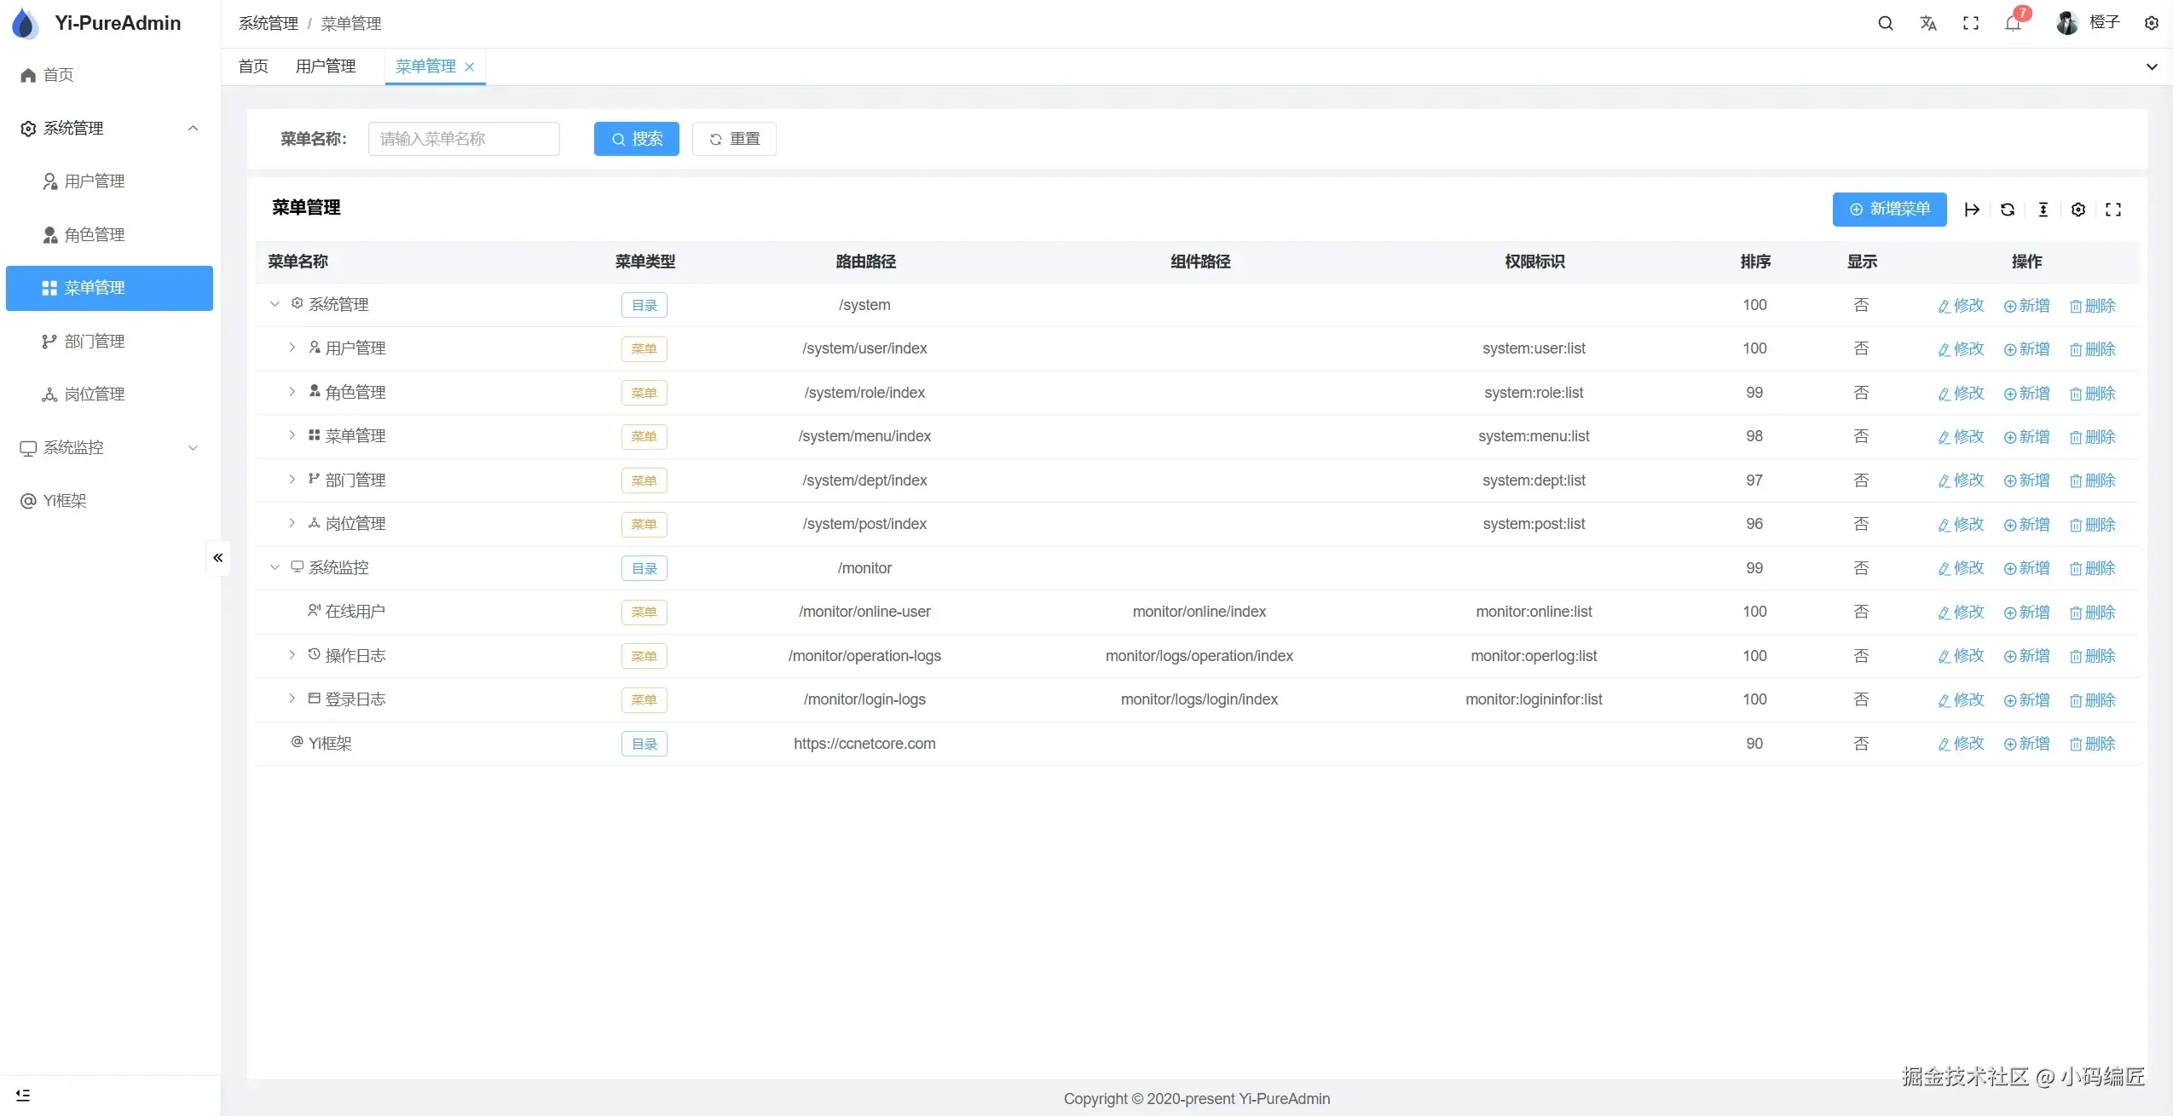Expand the 用户管理 row in table
The image size is (2173, 1116).
pyautogui.click(x=292, y=348)
